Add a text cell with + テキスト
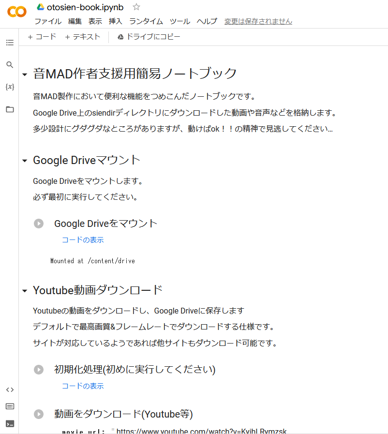The height and width of the screenshot is (434, 388). [x=82, y=37]
